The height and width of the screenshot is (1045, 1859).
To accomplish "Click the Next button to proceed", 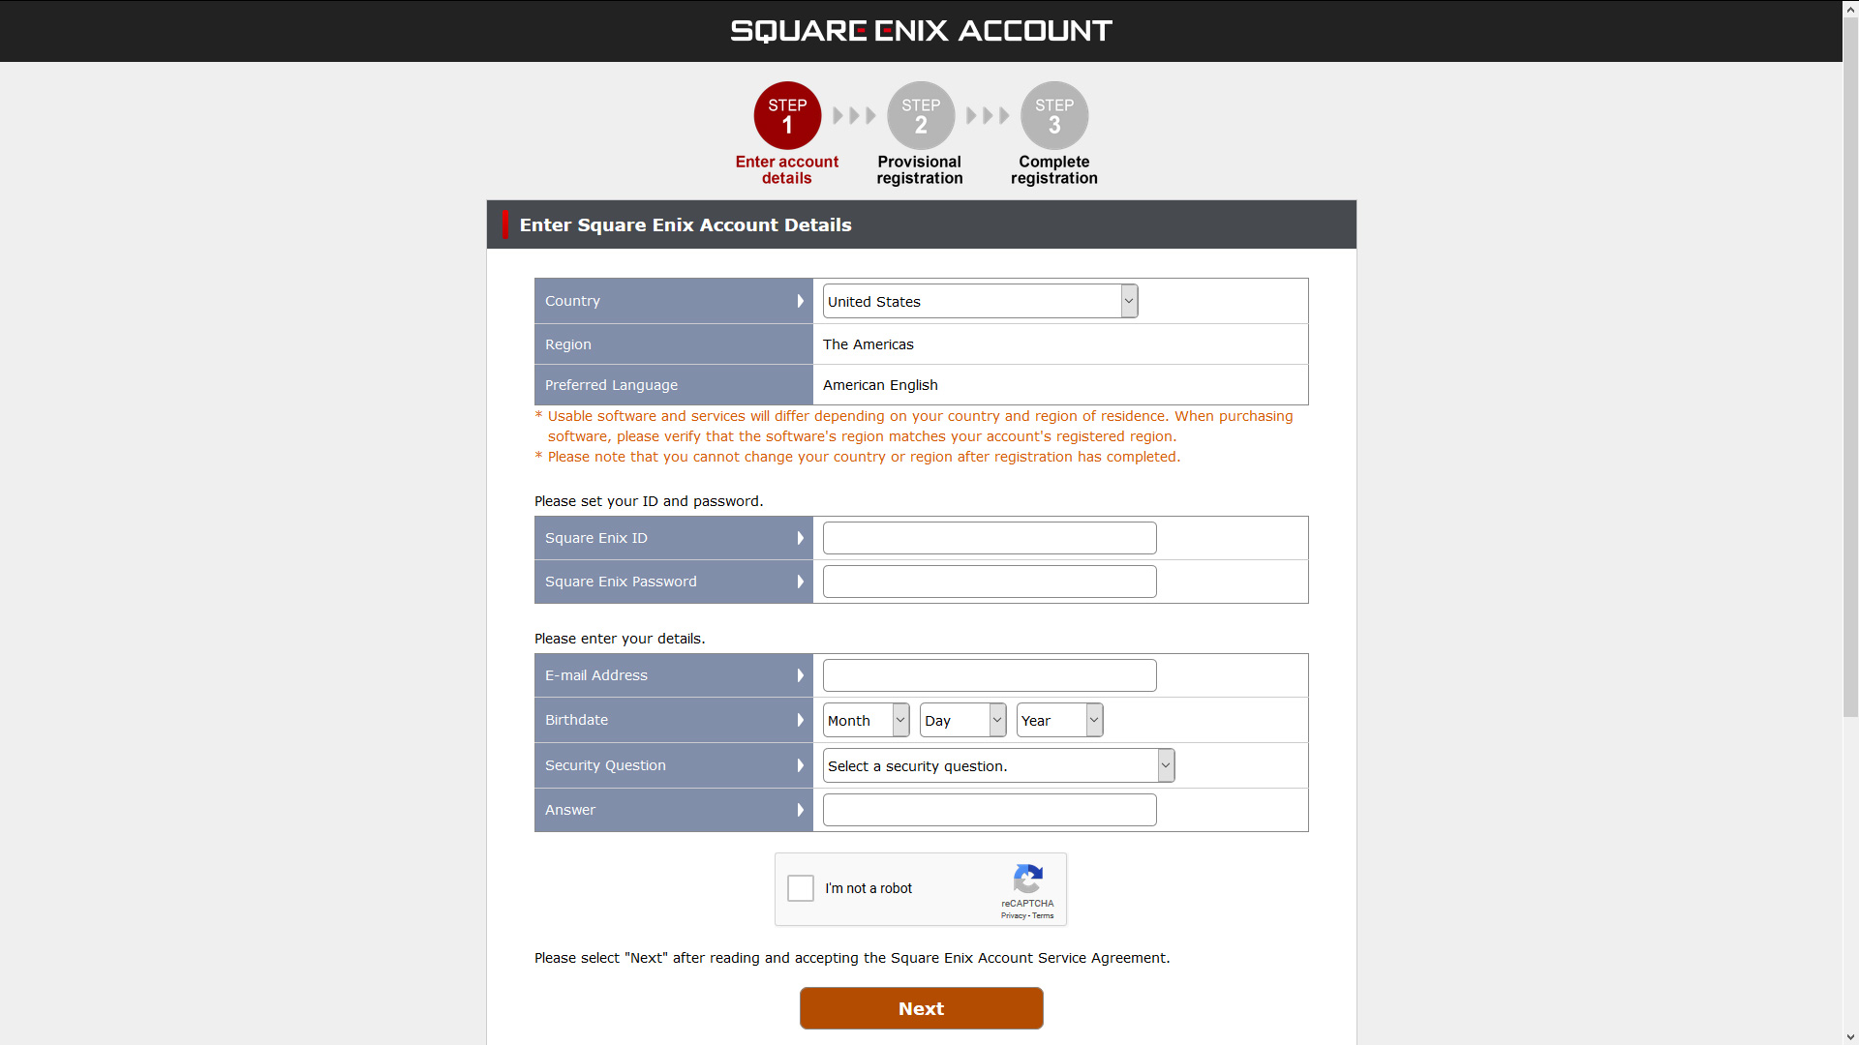I will (x=922, y=1008).
